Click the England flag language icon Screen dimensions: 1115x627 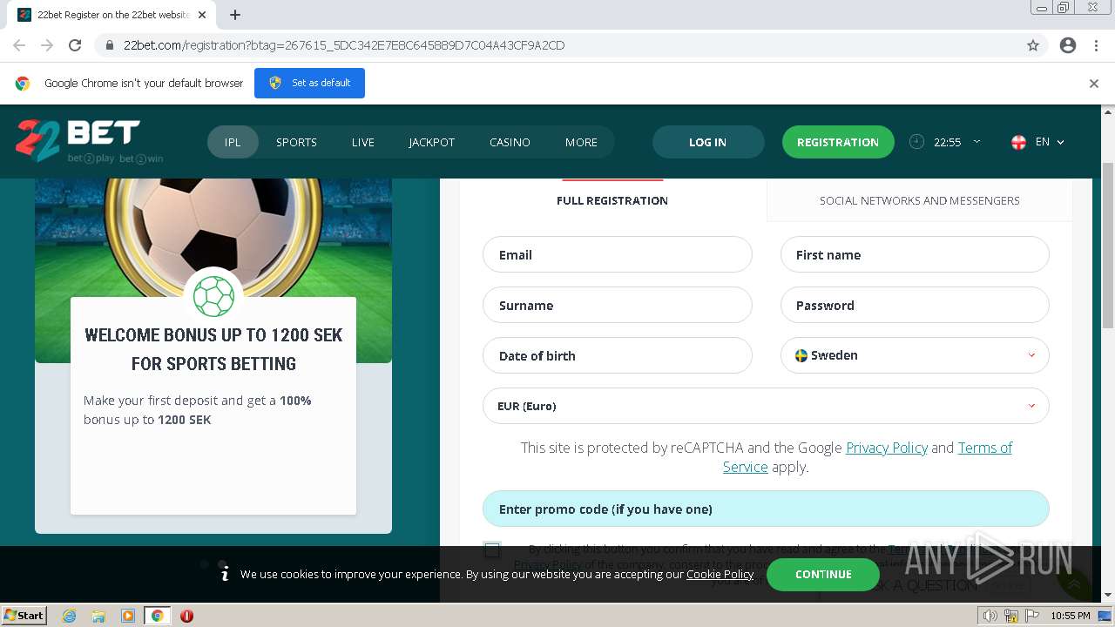(1018, 142)
